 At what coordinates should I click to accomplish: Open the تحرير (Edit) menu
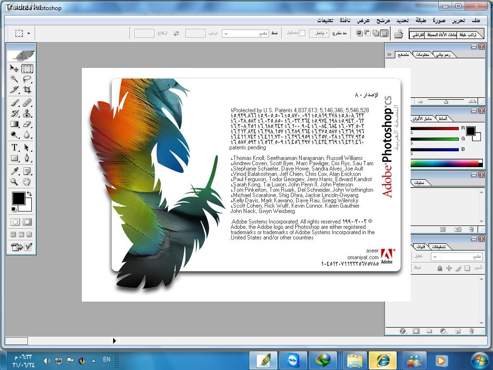coord(458,20)
